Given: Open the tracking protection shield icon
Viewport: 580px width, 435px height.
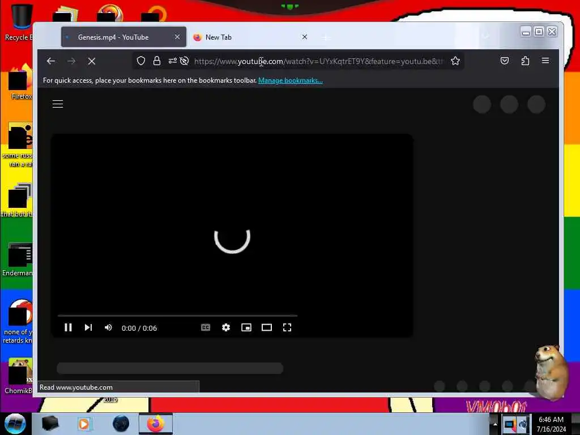Looking at the screenshot, I should click(141, 61).
